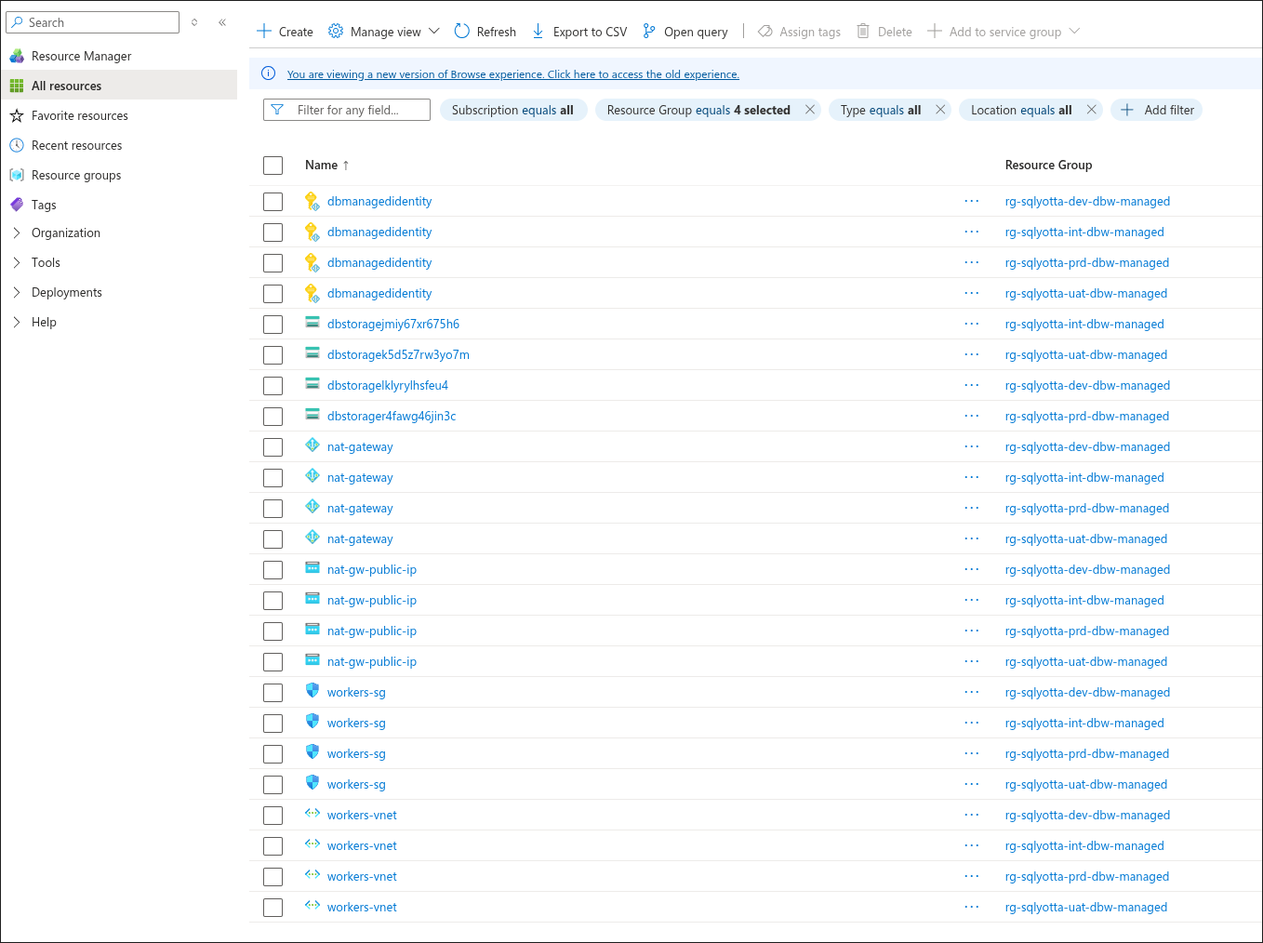Click the Add filter plus icon
The image size is (1263, 943).
[x=1127, y=110]
